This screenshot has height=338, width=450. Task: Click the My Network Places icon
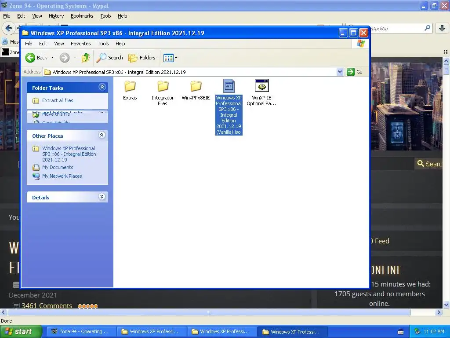(x=36, y=176)
